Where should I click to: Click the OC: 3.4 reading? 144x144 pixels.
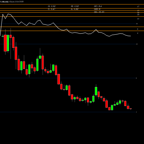coord(98,6)
